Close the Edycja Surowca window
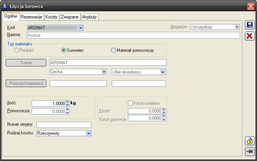This screenshot has width=257, height=161. pos(251,6)
